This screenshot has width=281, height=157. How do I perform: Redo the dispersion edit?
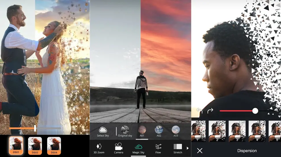[210, 111]
